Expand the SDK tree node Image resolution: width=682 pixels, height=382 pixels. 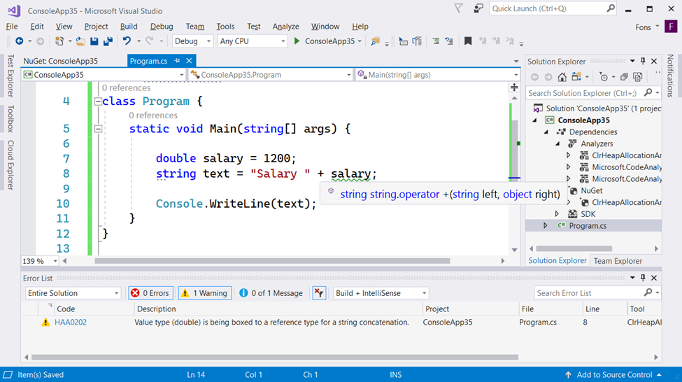[x=557, y=214]
